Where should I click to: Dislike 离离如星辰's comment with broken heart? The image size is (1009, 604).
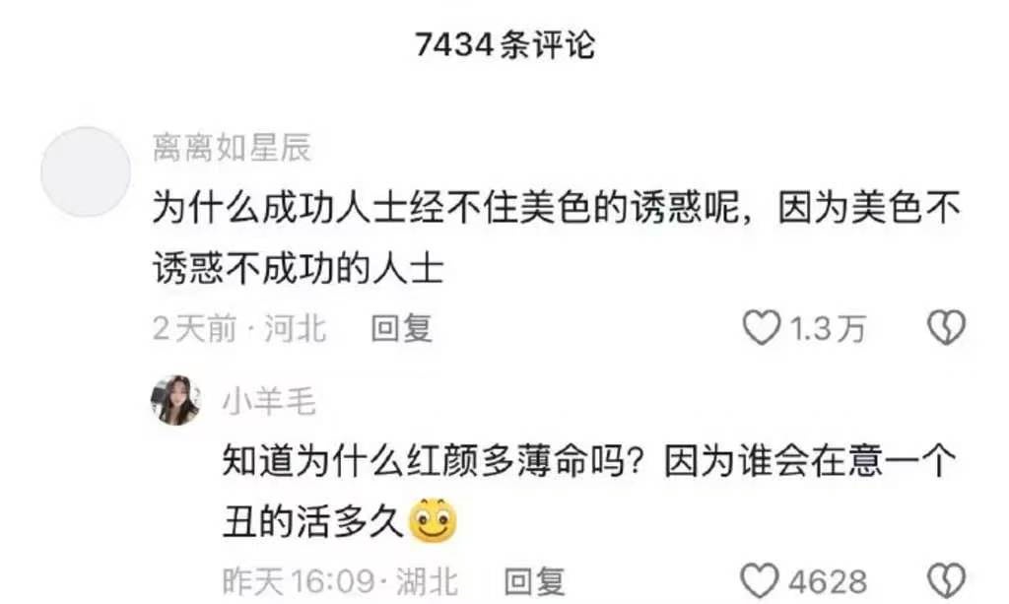click(x=947, y=327)
